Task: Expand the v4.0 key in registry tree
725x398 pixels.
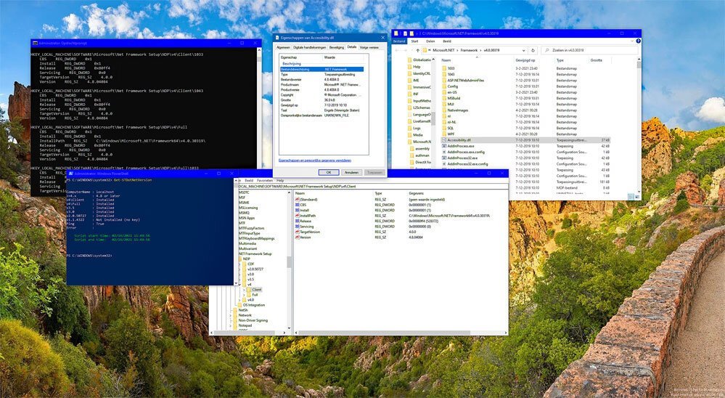Action: tap(239, 300)
